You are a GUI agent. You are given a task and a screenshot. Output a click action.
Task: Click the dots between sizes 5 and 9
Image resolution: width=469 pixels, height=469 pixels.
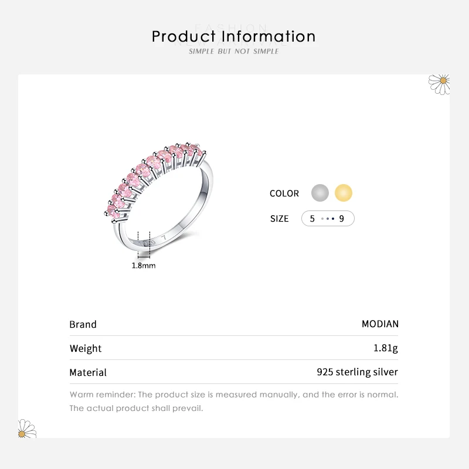pyautogui.click(x=327, y=219)
